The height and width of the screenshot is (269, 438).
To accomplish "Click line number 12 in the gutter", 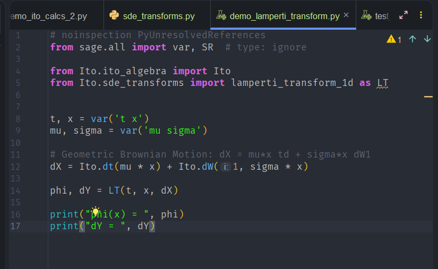I will click(x=15, y=167).
